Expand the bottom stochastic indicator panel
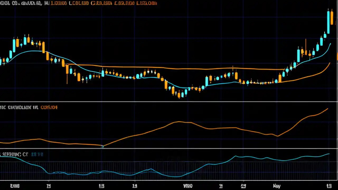Screen dimensions: 338x190 tap(169, 166)
